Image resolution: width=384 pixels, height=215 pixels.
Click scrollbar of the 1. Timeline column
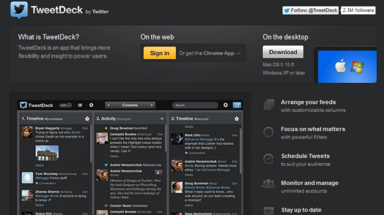click(x=91, y=144)
